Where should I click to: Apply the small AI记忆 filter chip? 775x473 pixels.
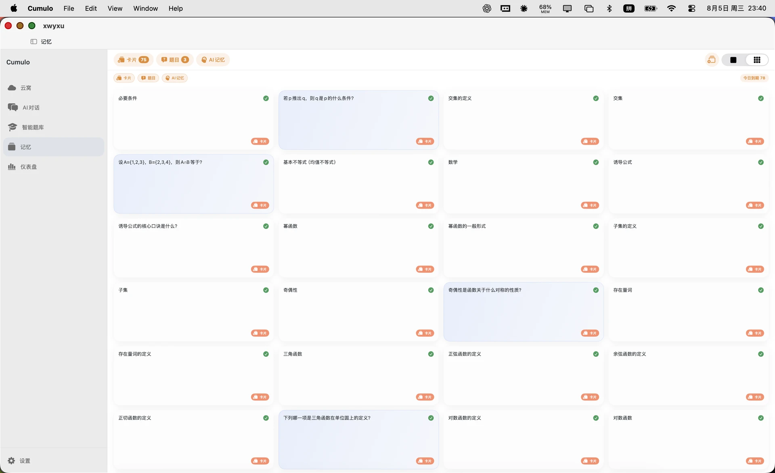[x=174, y=78]
